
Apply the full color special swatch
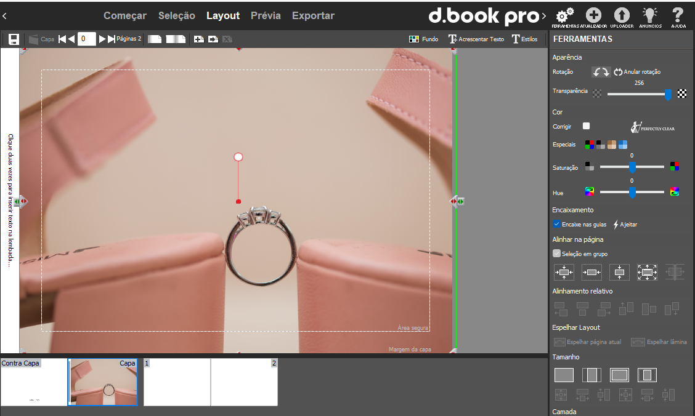coord(590,145)
